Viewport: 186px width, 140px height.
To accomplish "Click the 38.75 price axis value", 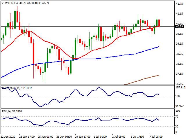I will coord(179,54).
